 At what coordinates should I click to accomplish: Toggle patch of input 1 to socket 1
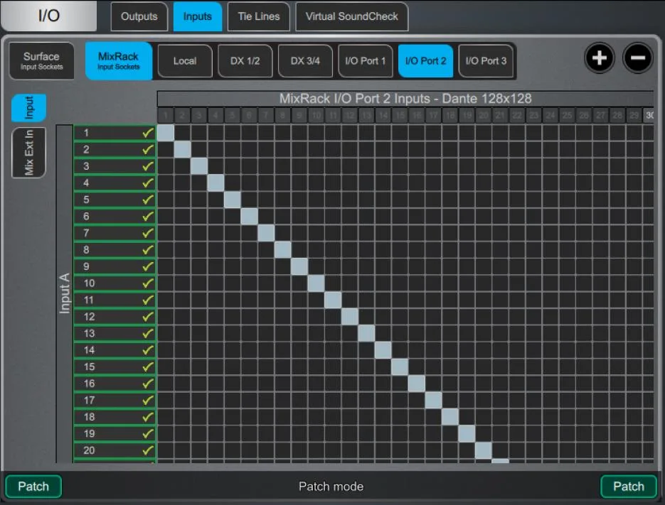[x=166, y=133]
